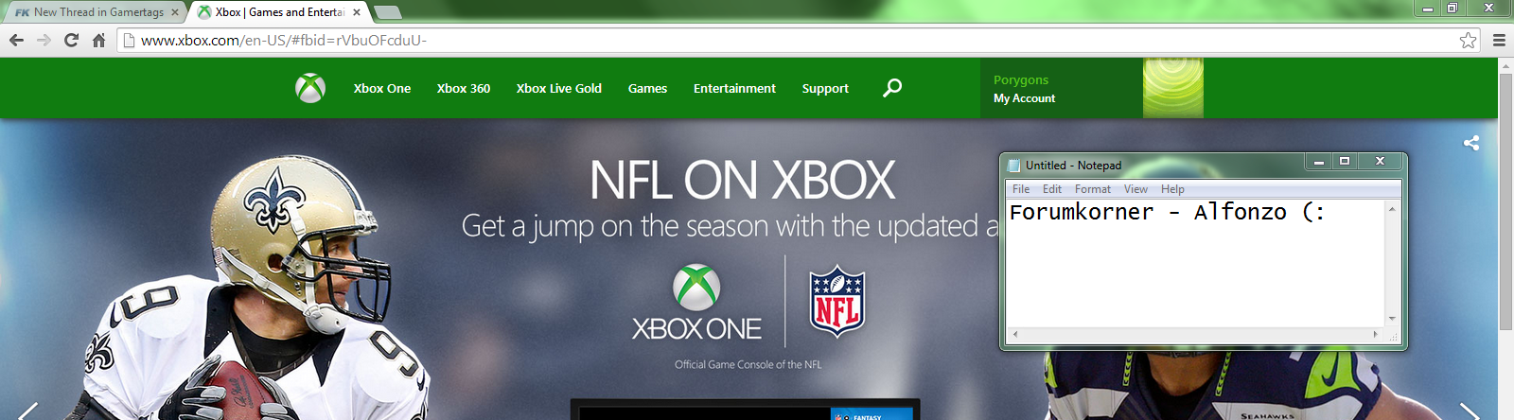This screenshot has width=1514, height=420.
Task: Click the NFL ON XBOX headline
Action: tap(742, 180)
